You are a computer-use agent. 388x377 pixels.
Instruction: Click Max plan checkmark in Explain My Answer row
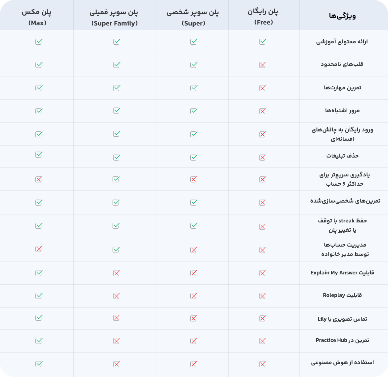pos(39,273)
